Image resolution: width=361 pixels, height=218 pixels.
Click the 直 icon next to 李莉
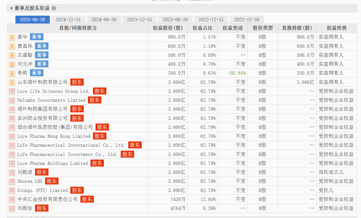click(x=12, y=73)
